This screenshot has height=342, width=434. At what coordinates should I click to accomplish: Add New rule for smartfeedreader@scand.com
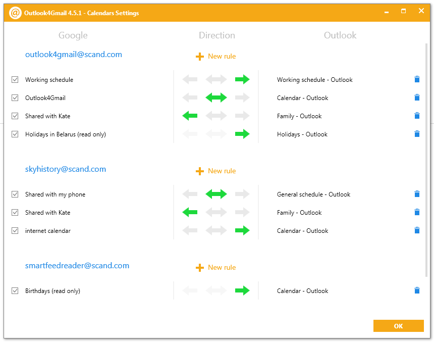[x=215, y=267]
